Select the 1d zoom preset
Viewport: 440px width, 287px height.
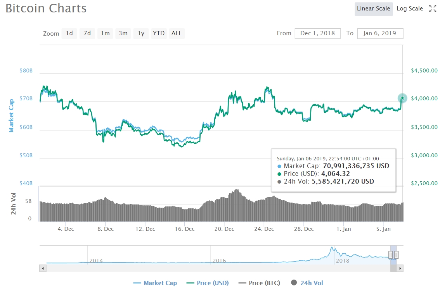click(x=69, y=33)
